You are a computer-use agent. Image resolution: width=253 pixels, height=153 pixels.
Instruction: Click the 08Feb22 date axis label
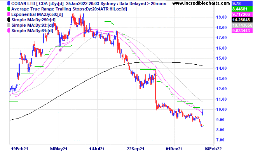pyautogui.click(x=213, y=149)
